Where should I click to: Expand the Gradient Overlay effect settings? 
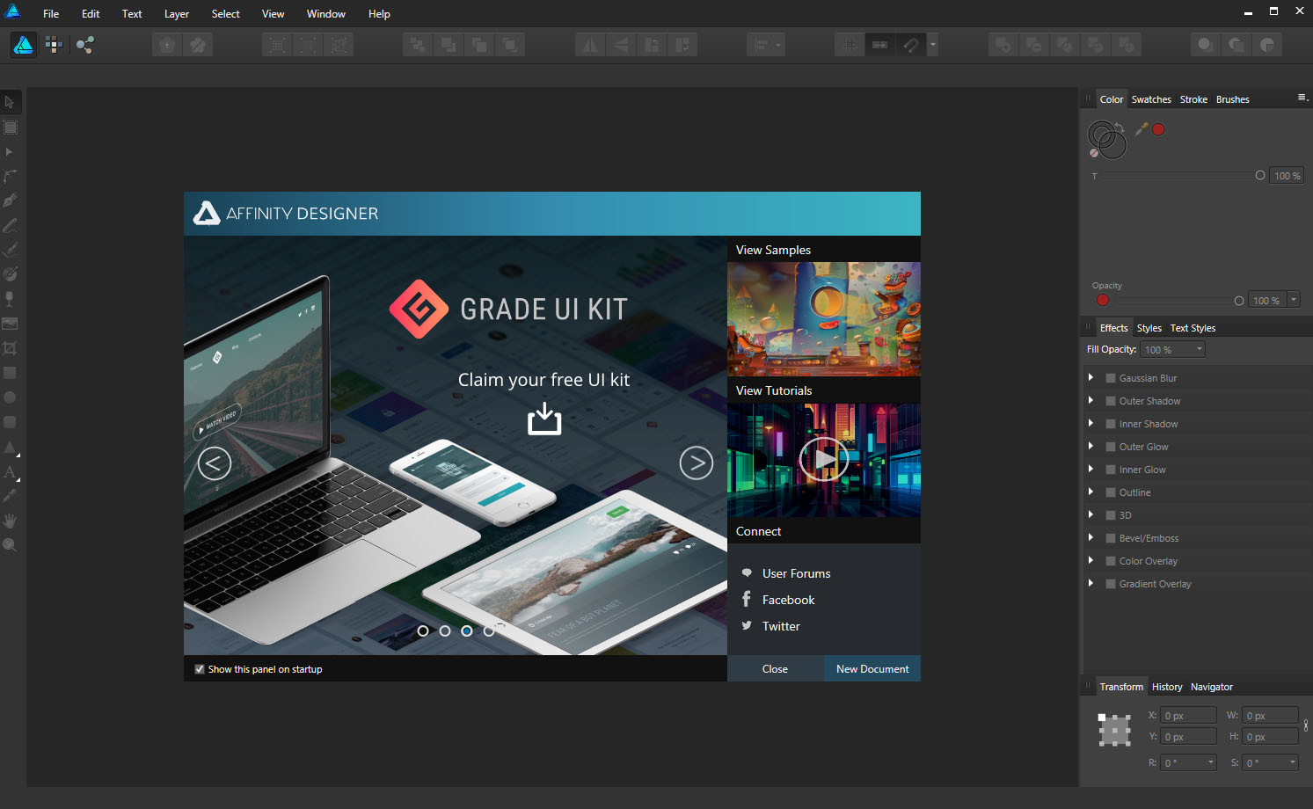(1091, 583)
